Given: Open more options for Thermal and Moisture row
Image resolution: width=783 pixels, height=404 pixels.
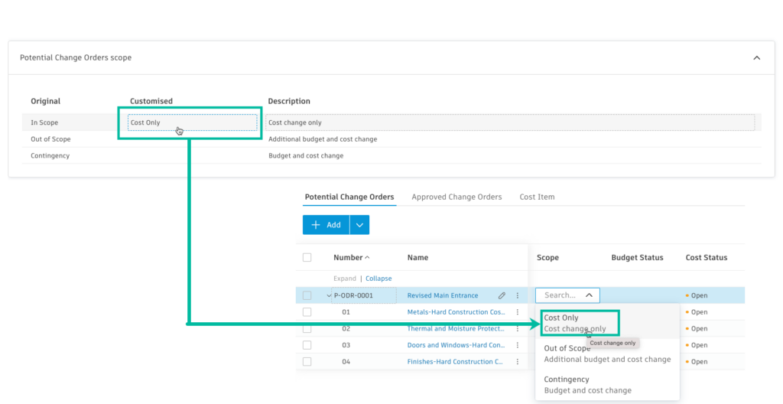Looking at the screenshot, I should tap(518, 328).
